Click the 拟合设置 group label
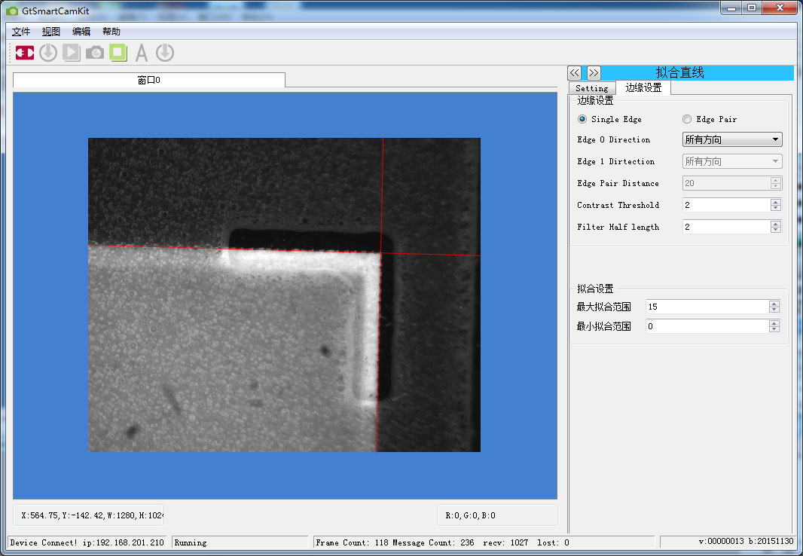The image size is (803, 556). coord(595,289)
